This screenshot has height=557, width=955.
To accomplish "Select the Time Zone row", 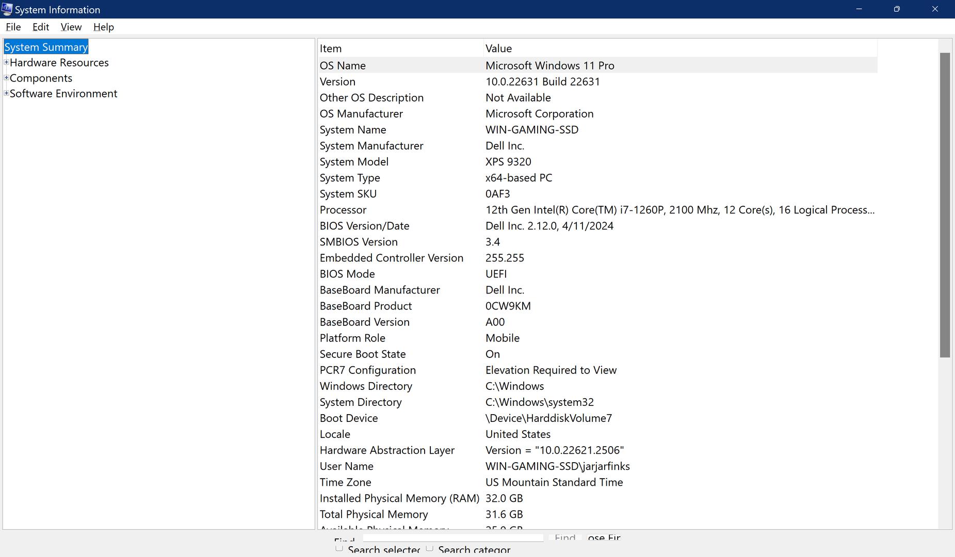I will point(597,481).
